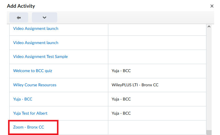220x135 pixels.
Task: Click the back arrow button
Action: click(19, 18)
